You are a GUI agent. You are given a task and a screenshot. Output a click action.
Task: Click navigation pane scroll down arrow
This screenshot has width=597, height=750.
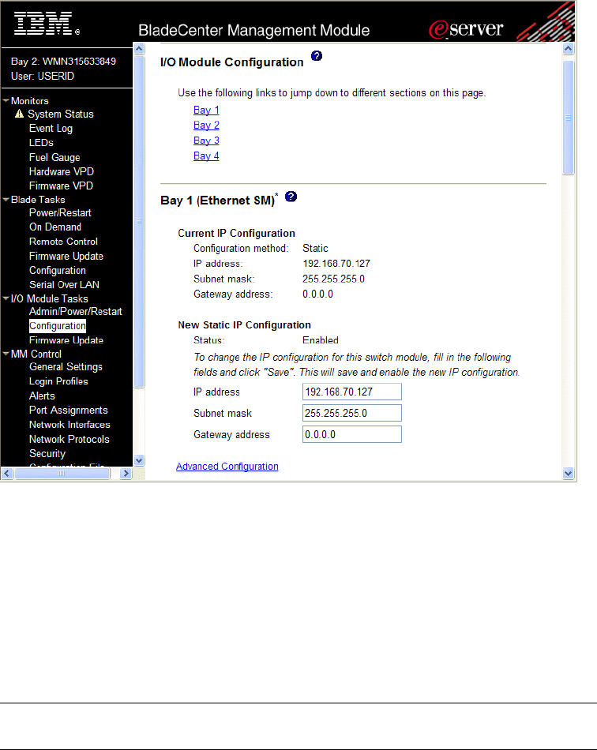[139, 460]
